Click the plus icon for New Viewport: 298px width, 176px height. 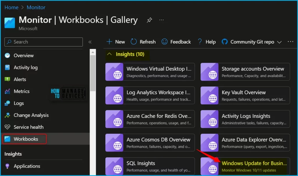coord(109,42)
